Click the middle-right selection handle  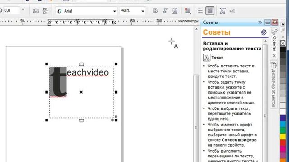(x=116, y=92)
